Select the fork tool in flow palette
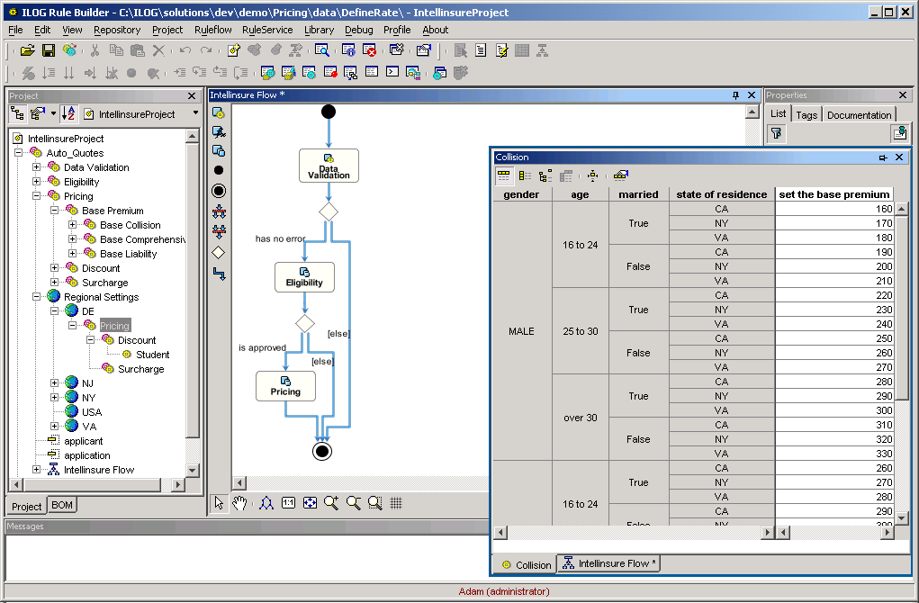919x603 pixels. [x=219, y=211]
